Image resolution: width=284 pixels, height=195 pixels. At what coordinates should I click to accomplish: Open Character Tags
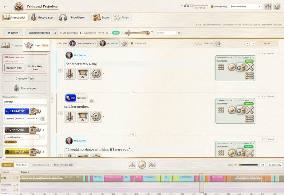pyautogui.click(x=25, y=79)
